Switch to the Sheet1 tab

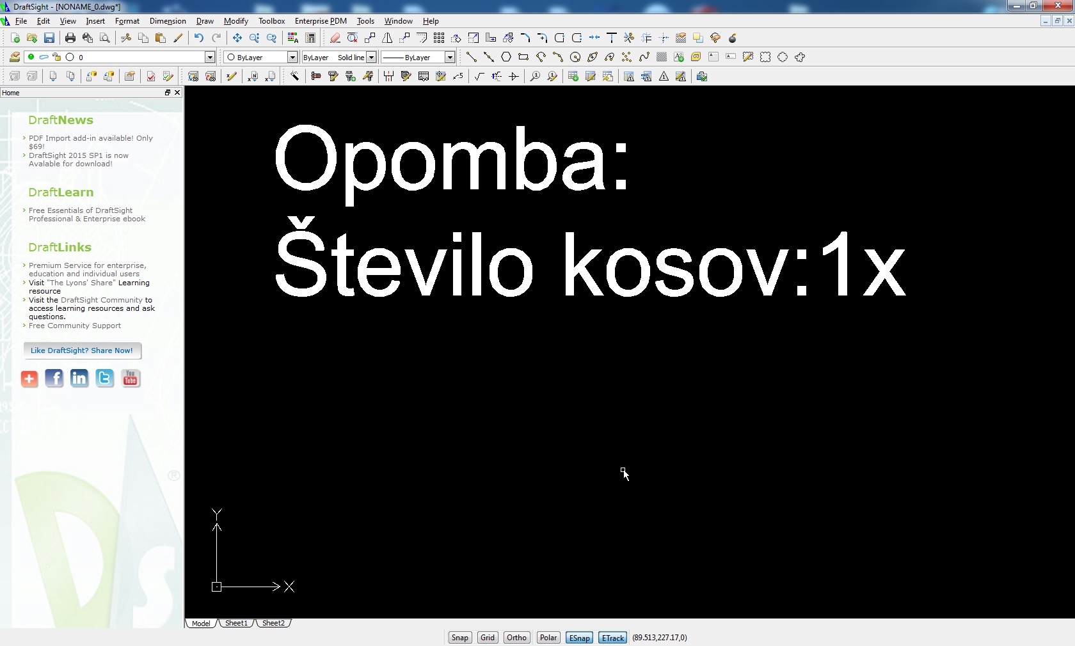pyautogui.click(x=236, y=623)
